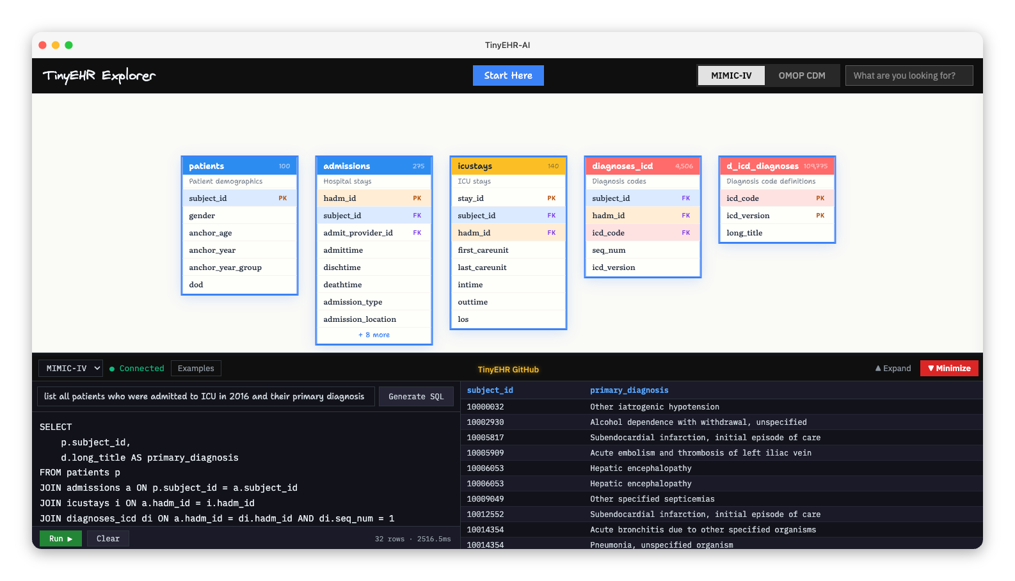Select icd_version in diagnoses_icd

click(x=643, y=267)
